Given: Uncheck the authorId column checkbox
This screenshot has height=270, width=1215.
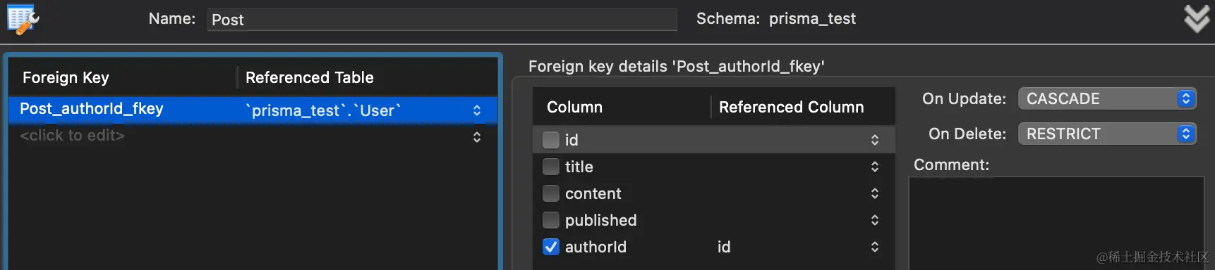Looking at the screenshot, I should click(x=551, y=247).
